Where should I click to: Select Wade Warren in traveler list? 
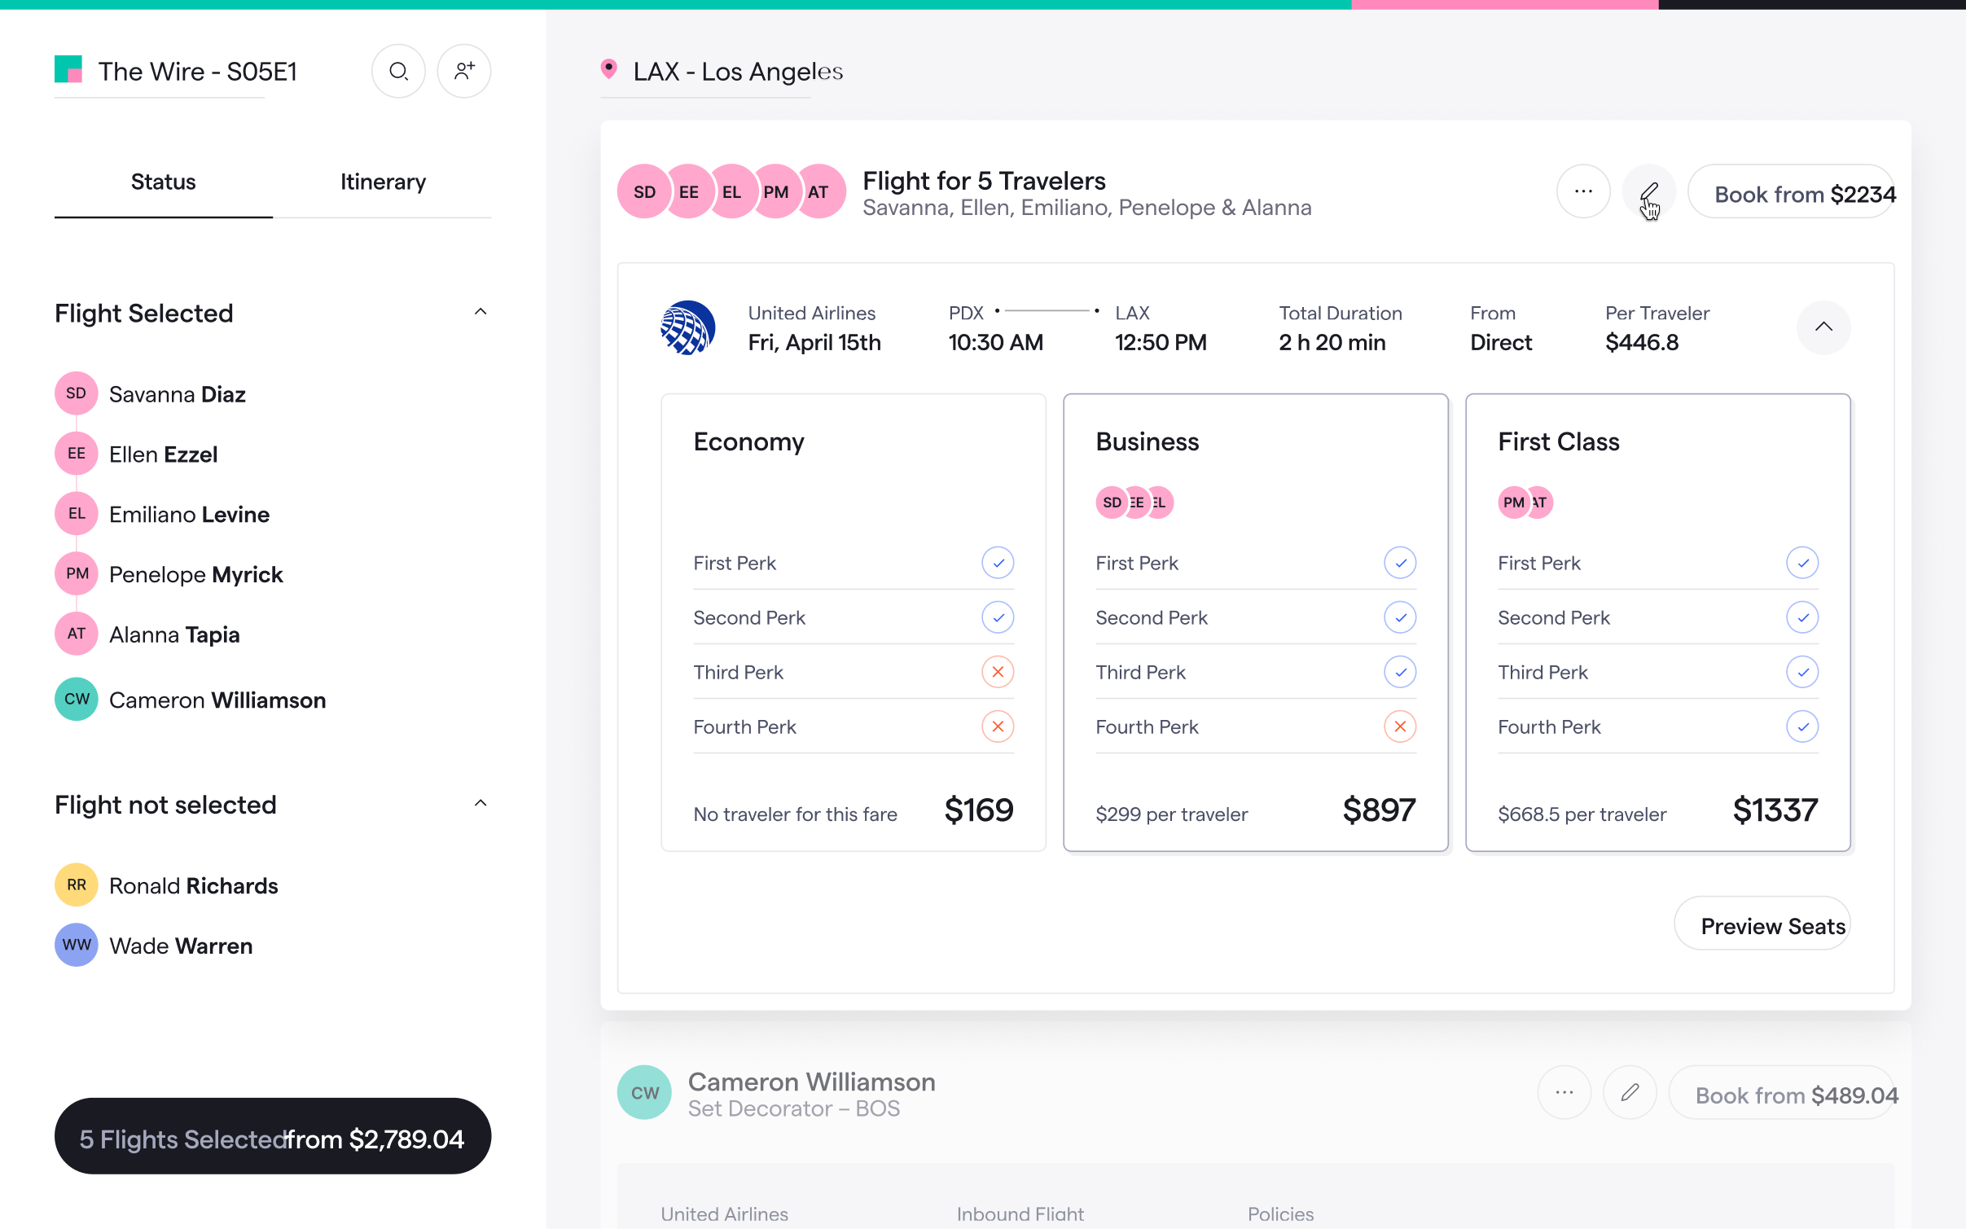pyautogui.click(x=181, y=946)
